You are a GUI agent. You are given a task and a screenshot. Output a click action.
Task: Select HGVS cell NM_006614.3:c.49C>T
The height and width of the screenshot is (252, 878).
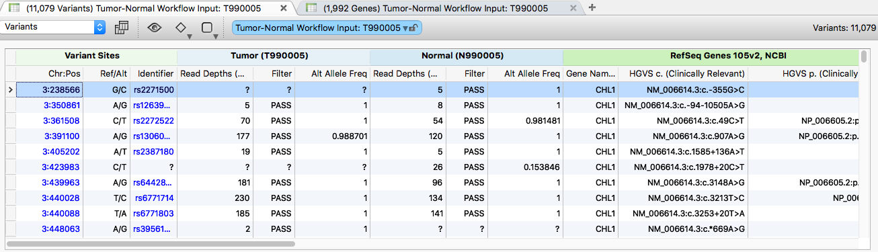coord(683,121)
